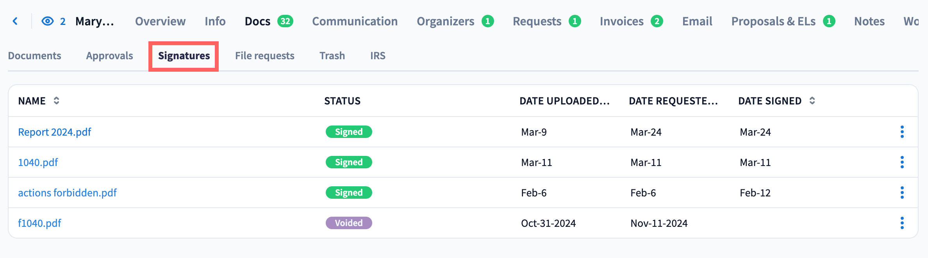Click the Voided status badge

[349, 223]
